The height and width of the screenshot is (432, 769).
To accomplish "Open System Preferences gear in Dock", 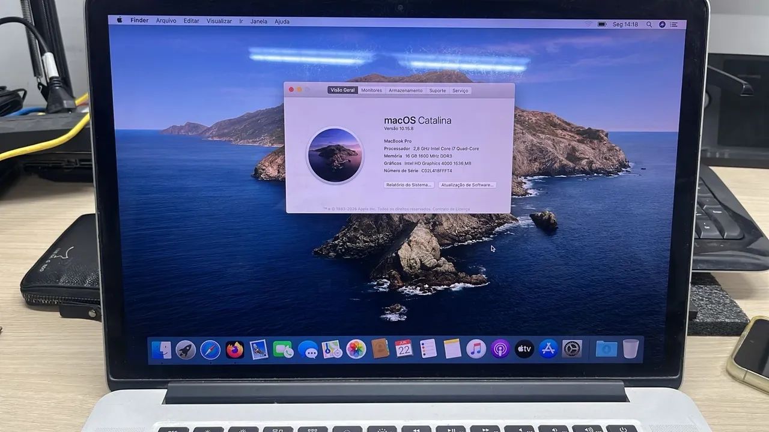I will coord(572,349).
